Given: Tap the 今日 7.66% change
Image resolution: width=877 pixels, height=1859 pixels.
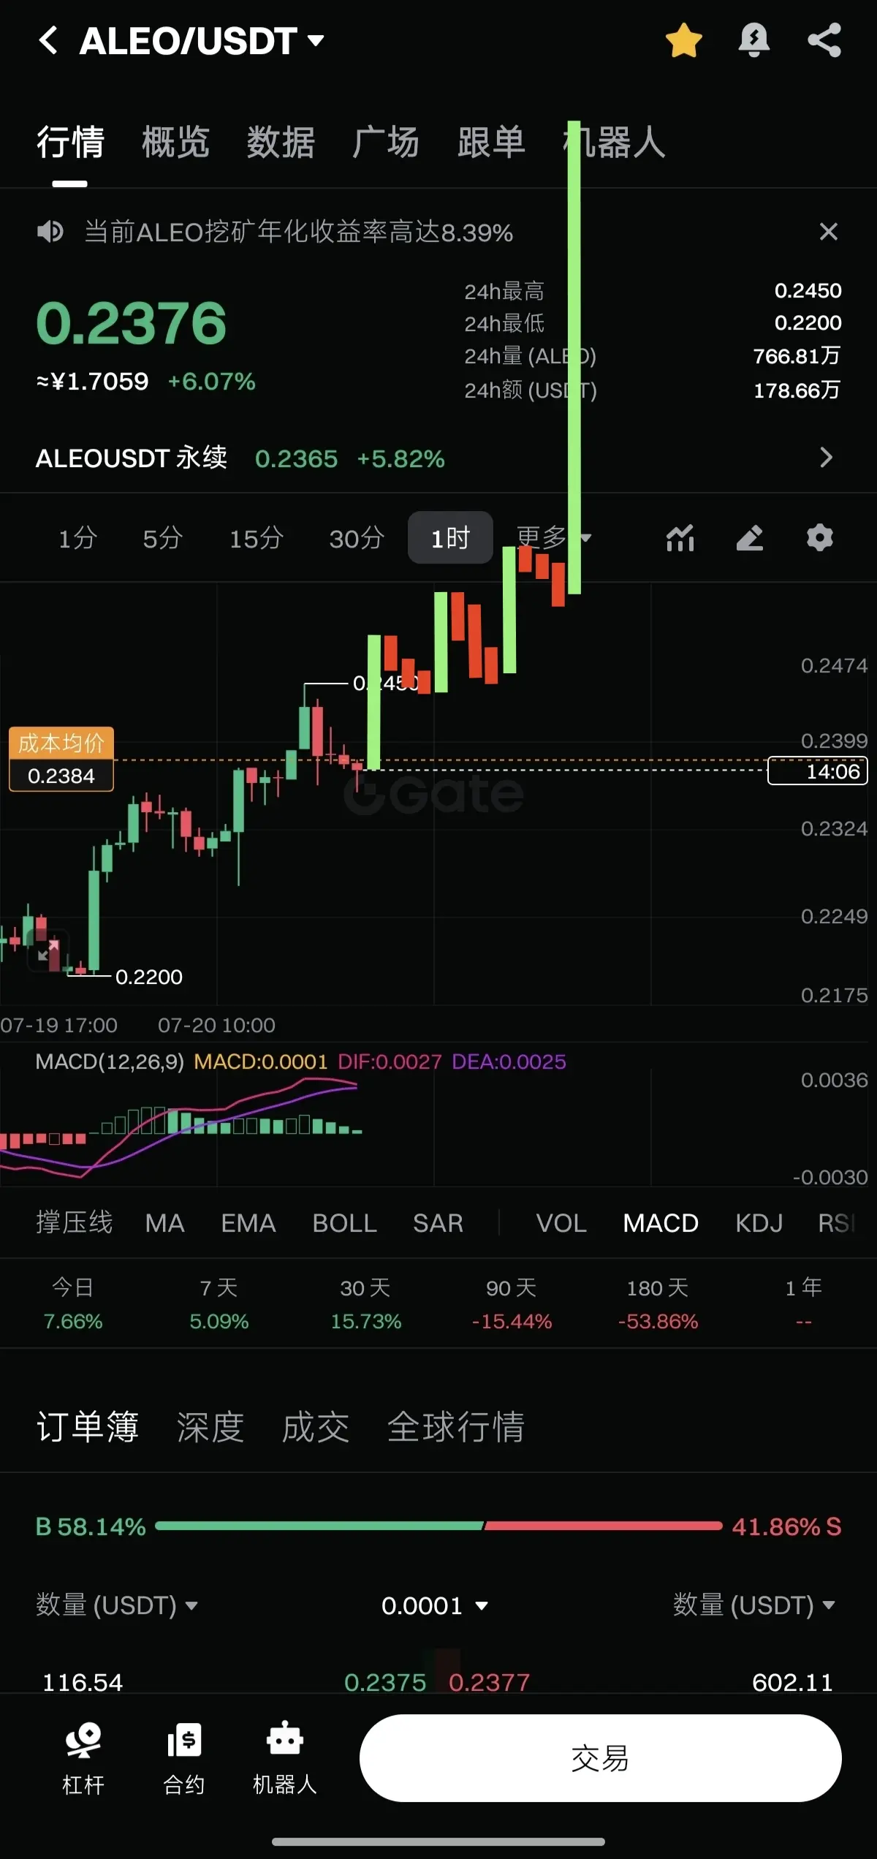Looking at the screenshot, I should pyautogui.click(x=73, y=1304).
